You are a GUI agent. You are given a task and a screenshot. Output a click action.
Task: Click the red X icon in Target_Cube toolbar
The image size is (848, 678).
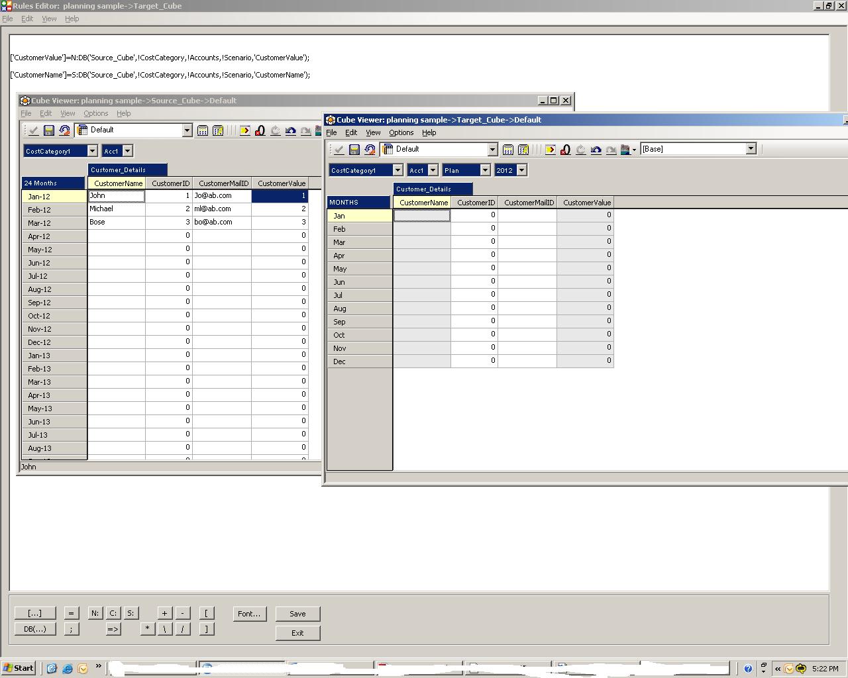coord(566,150)
